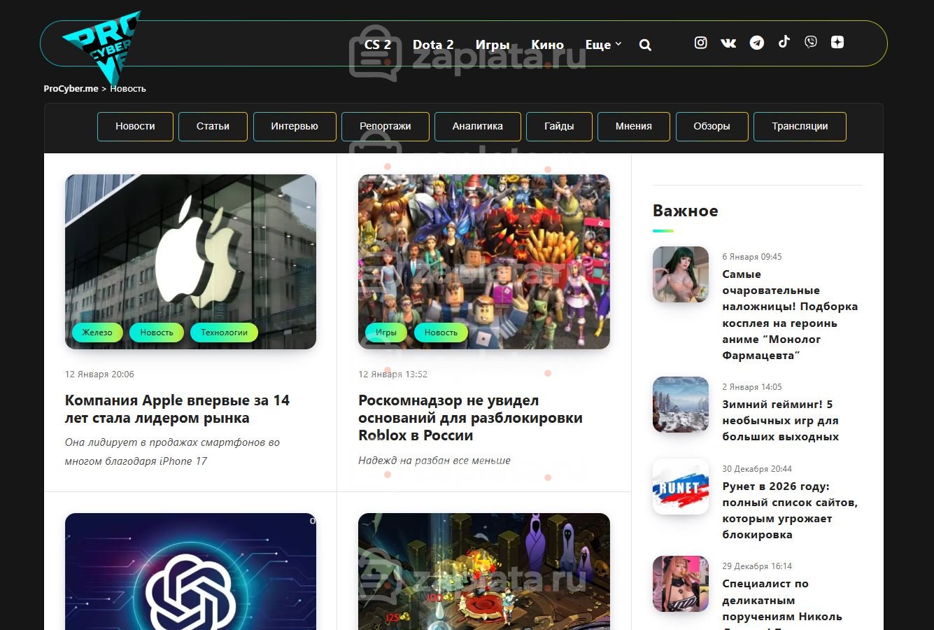This screenshot has height=630, width=934.
Task: Select the Новости category tab
Action: (135, 127)
